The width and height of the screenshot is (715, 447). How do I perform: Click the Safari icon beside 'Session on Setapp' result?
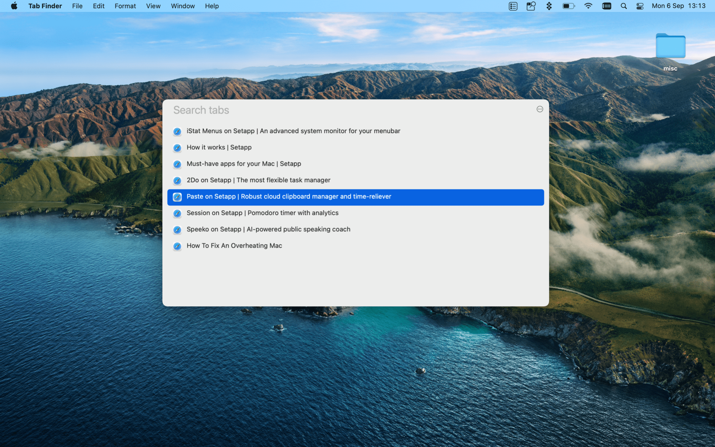(177, 213)
